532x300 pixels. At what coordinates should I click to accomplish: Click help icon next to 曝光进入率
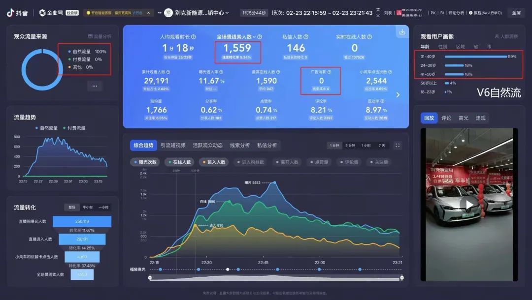point(221,72)
